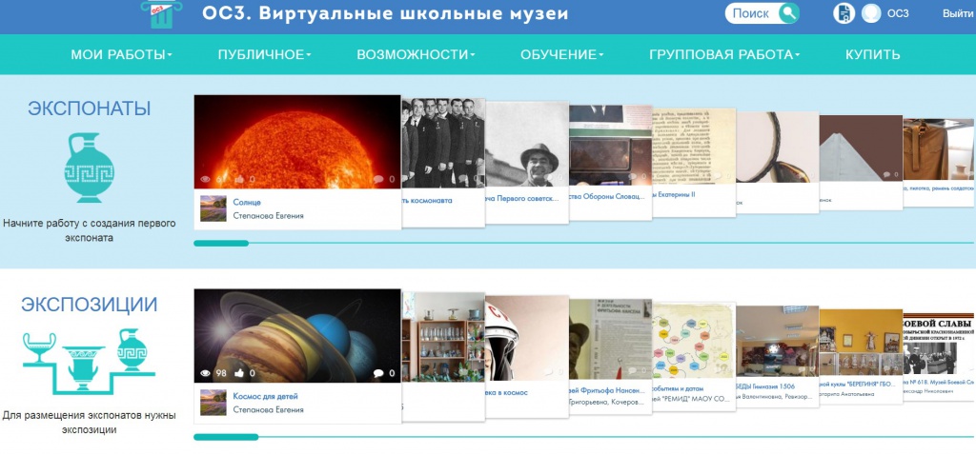Open the Солнце exhibit title link
976x455 pixels.
click(x=247, y=202)
